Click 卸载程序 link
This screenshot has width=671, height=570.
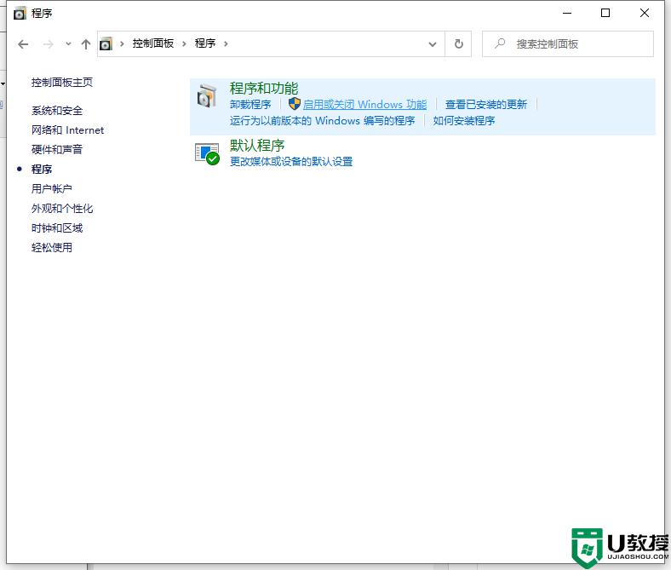(x=250, y=105)
